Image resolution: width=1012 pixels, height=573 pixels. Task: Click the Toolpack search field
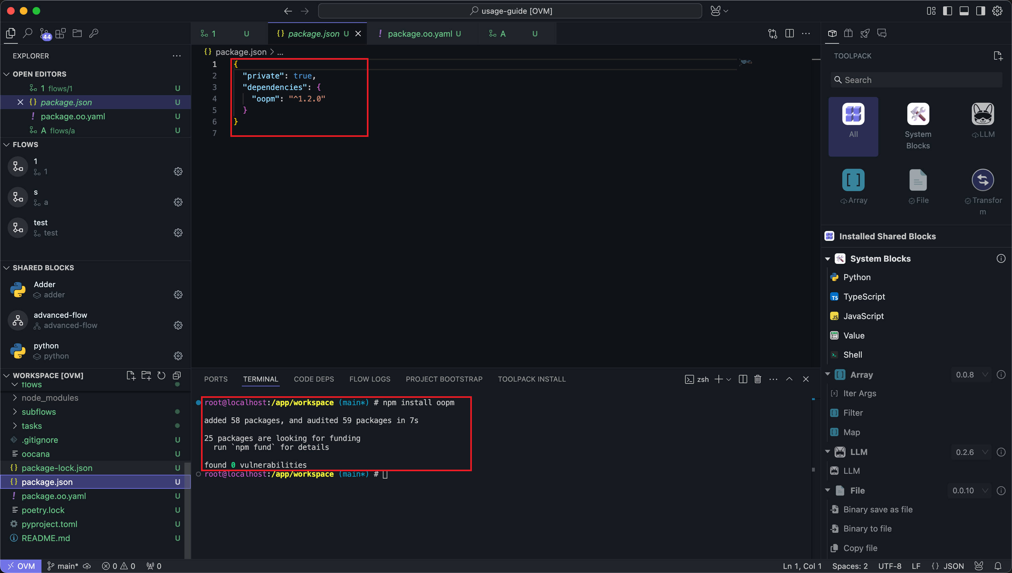click(917, 80)
